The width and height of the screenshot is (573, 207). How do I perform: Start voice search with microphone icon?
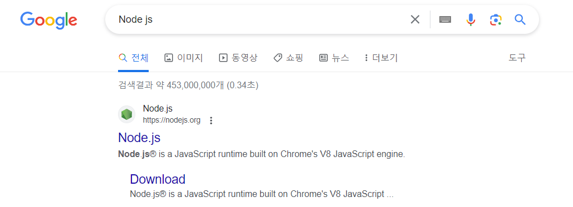coord(471,19)
